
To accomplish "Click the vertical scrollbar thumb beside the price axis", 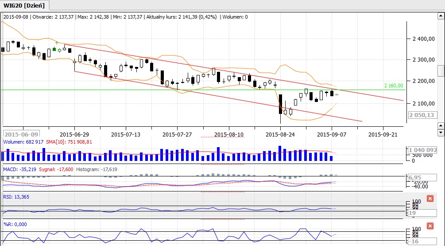I will (441, 70).
